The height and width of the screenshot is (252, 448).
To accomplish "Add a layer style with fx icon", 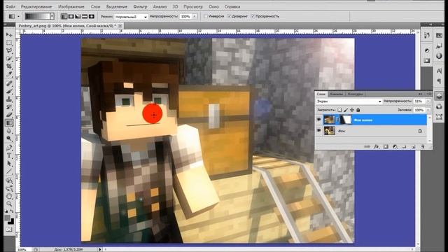I will [377, 146].
